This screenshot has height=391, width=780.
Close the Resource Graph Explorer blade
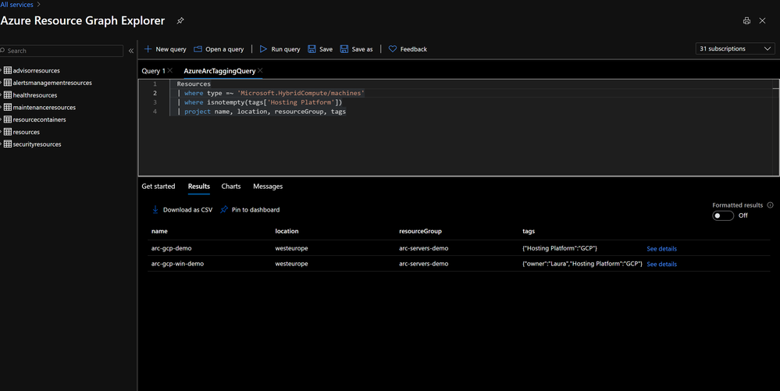click(x=762, y=21)
